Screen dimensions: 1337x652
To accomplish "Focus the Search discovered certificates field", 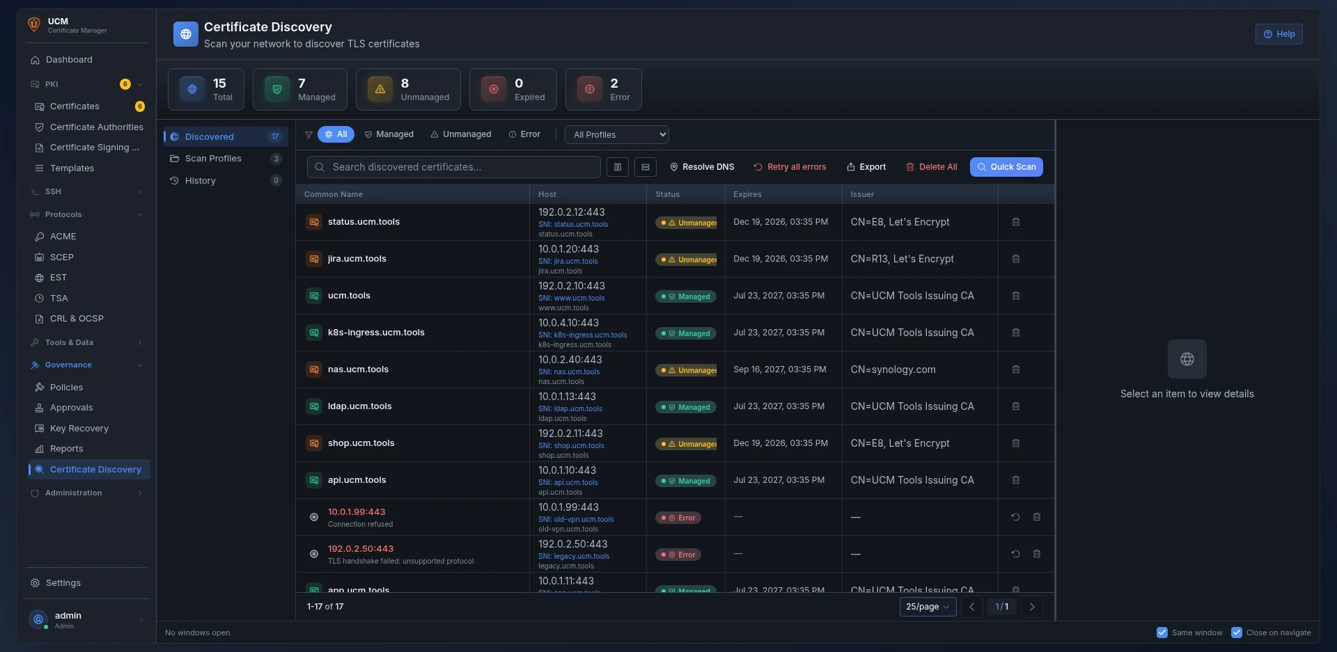I will pos(454,167).
